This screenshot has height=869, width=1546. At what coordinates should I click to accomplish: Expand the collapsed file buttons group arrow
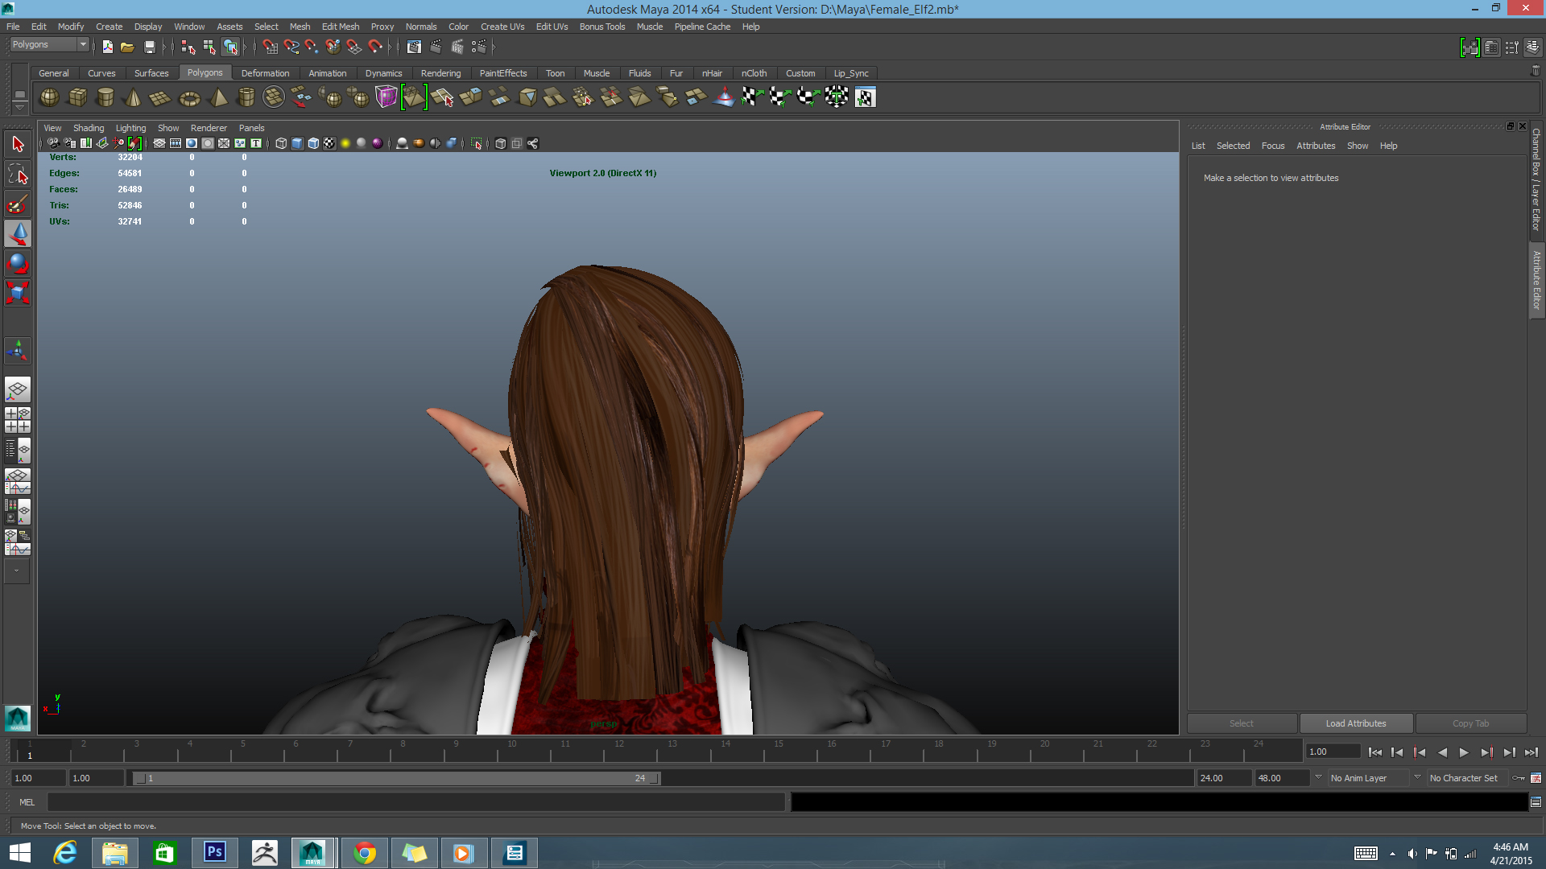164,47
